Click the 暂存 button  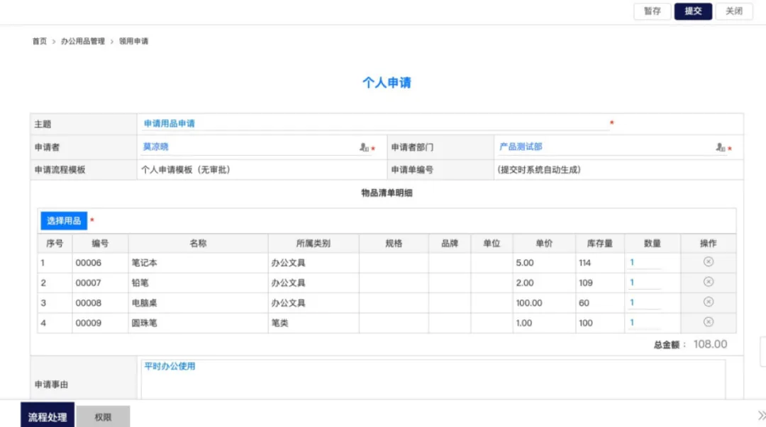click(653, 11)
